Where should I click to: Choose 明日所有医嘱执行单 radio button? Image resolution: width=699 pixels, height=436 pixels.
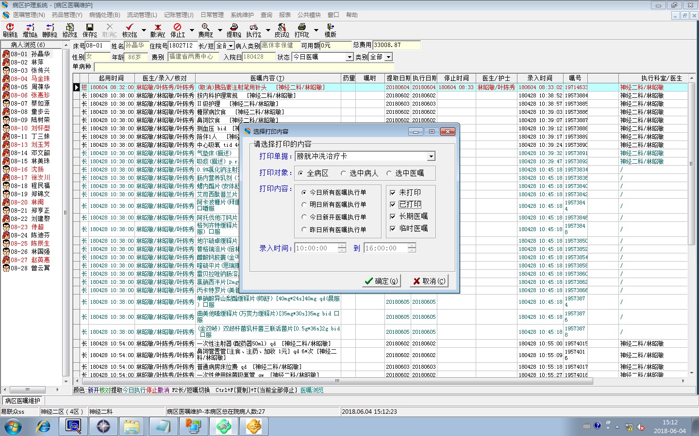pyautogui.click(x=304, y=205)
